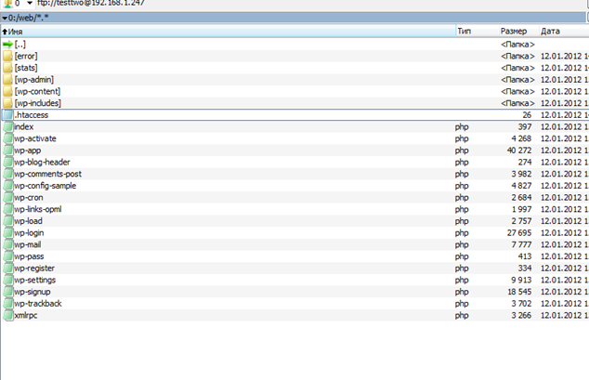Click the wp-trackback file icon
The width and height of the screenshot is (589, 380).
7,304
